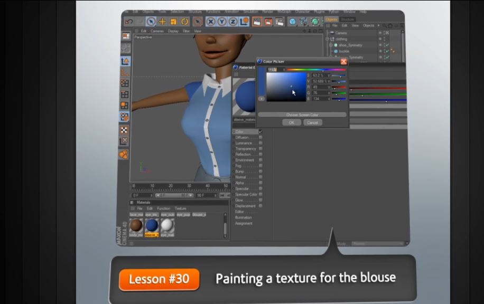The height and width of the screenshot is (304, 484).
Task: Click the Choose Screen Color button
Action: click(x=302, y=115)
